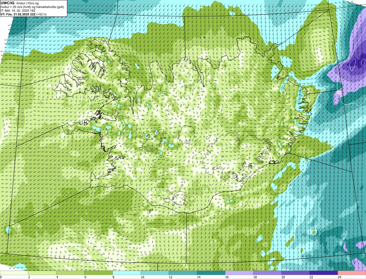Click the line 'hviður > 25 m/s (hvítt) og hámarkshviða (gult)'
366x279 pixels.
coord(32,7)
